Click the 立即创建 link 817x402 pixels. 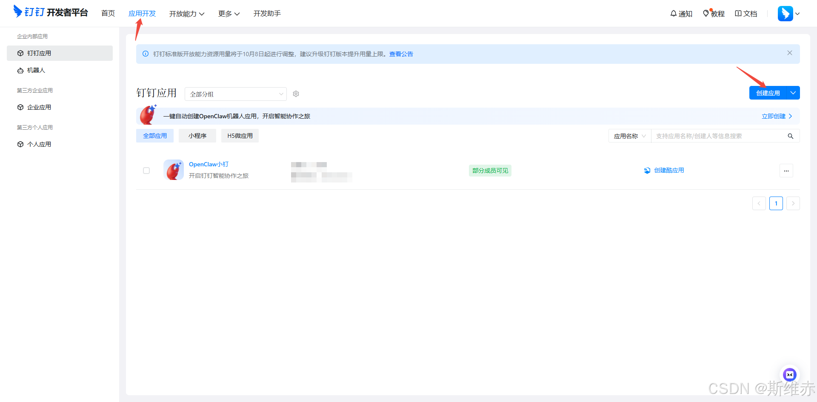[x=777, y=116]
